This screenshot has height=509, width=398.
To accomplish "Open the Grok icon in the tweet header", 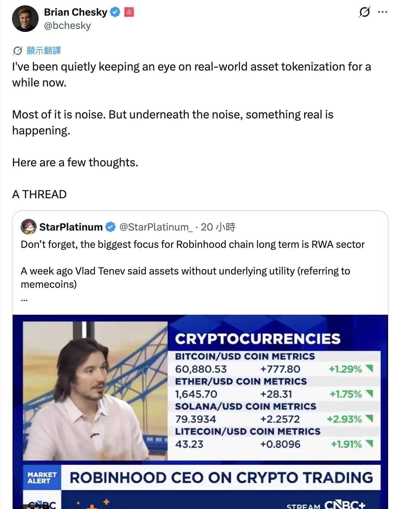I will (364, 12).
